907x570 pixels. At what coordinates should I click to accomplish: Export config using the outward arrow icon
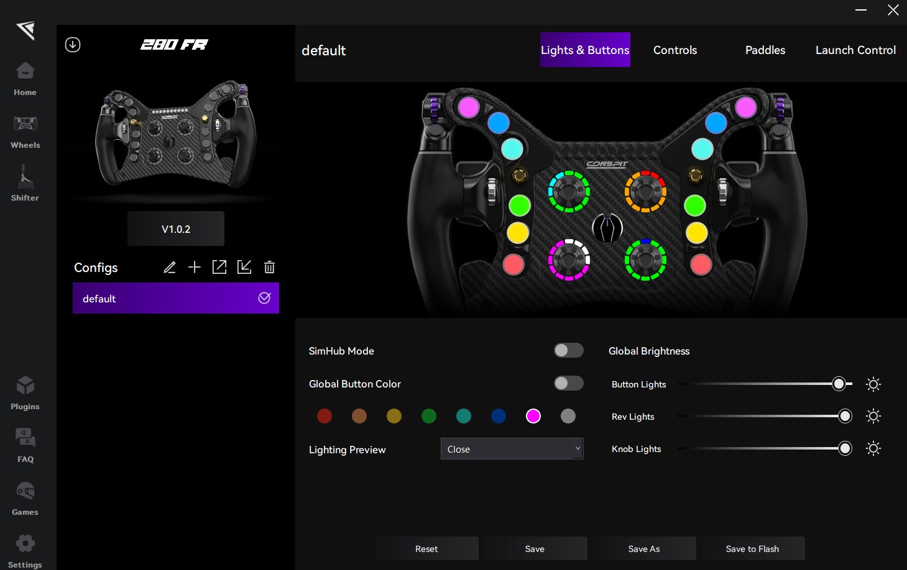click(219, 267)
